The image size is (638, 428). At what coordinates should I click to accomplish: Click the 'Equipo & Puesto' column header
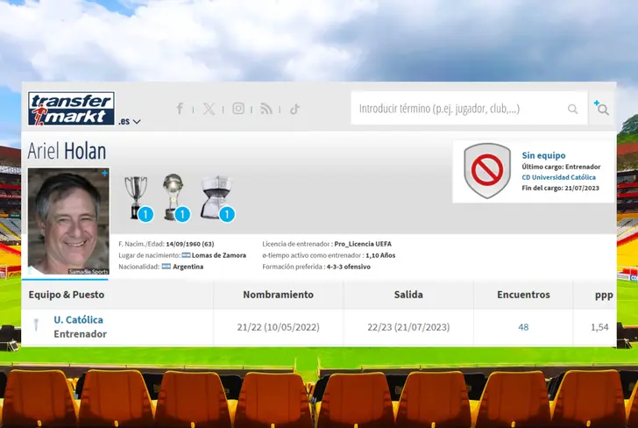tap(67, 295)
